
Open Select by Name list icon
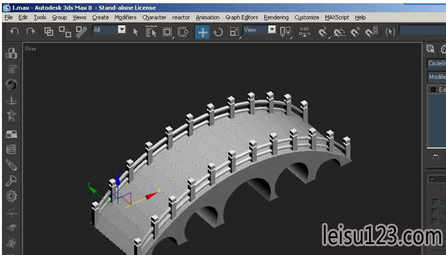(151, 31)
